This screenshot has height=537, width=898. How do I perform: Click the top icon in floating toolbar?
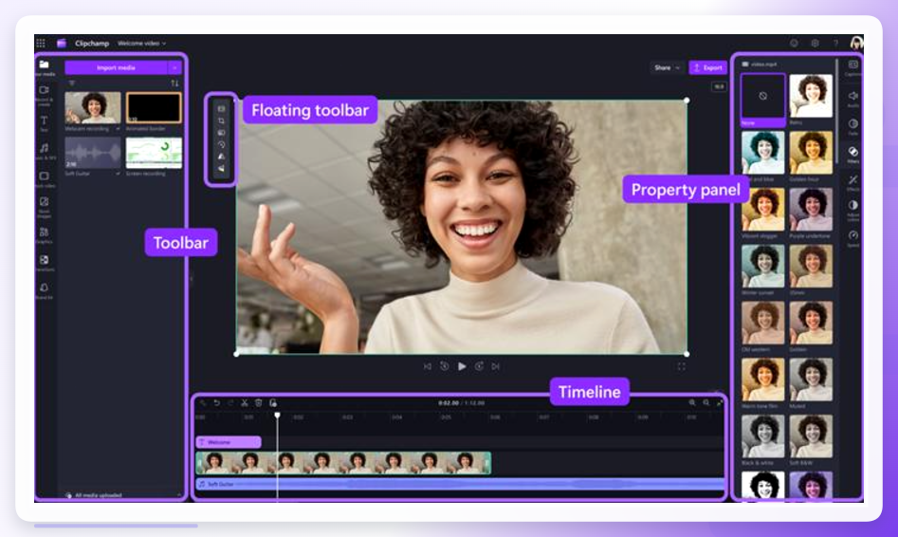click(221, 109)
